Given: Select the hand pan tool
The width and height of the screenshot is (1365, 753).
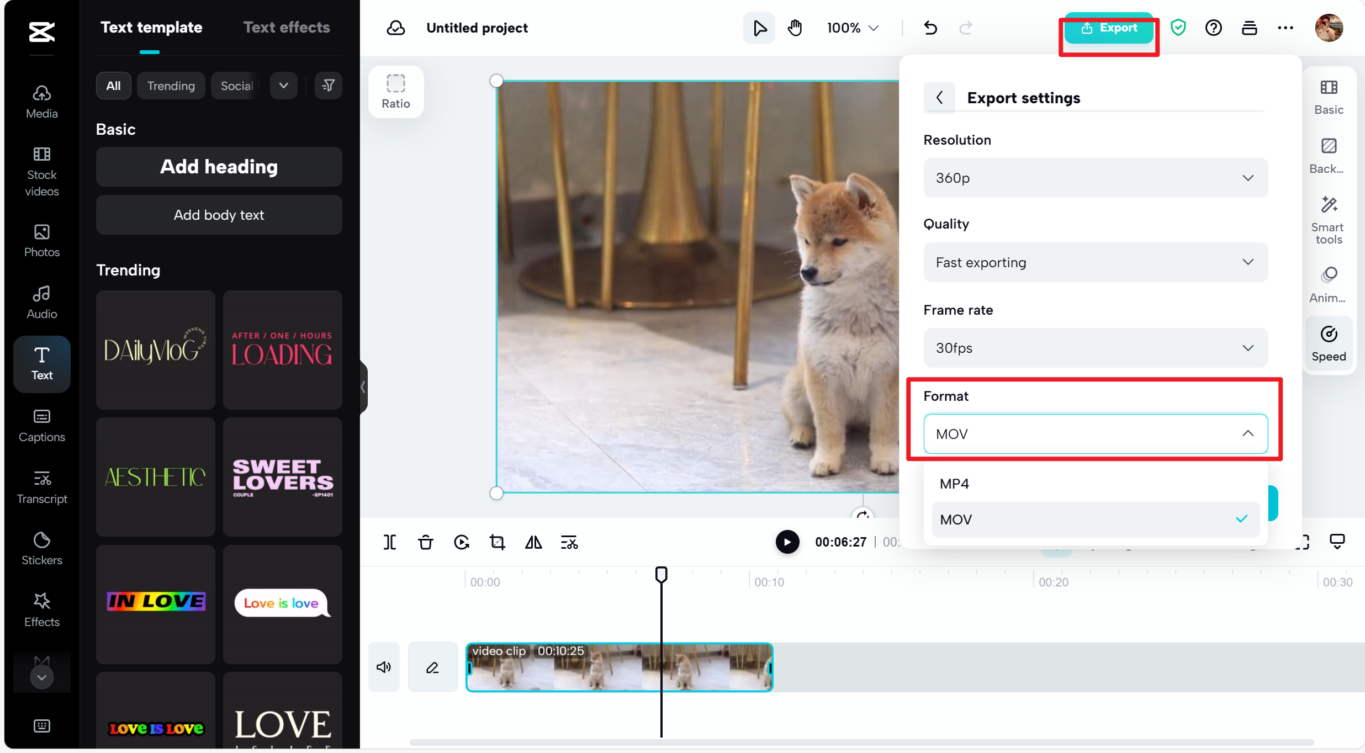Looking at the screenshot, I should 795,28.
